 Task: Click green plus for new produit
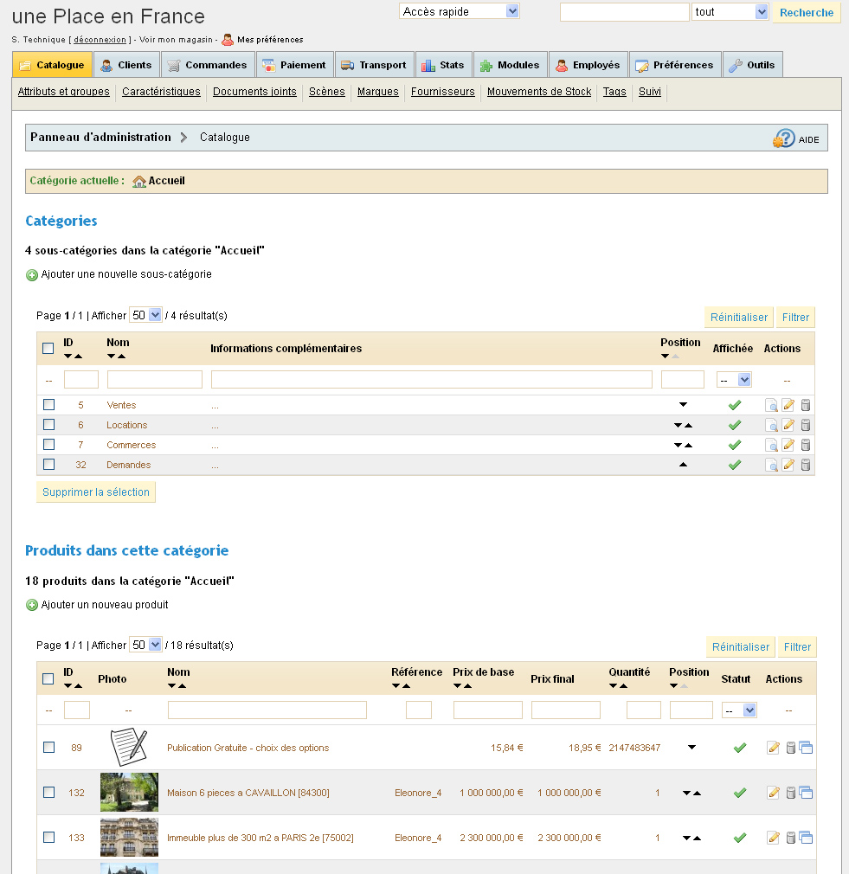32,606
